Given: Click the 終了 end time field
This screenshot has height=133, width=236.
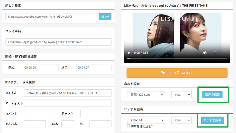Looking at the screenshot, I should click(94, 68).
